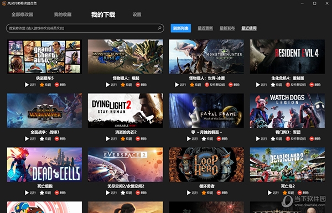Run the 生化危机4：重制版 trainer
Viewport: 332px width, 213px height.
(x=262, y=85)
